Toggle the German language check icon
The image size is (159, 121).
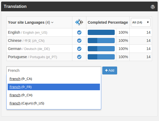[x=79, y=49]
